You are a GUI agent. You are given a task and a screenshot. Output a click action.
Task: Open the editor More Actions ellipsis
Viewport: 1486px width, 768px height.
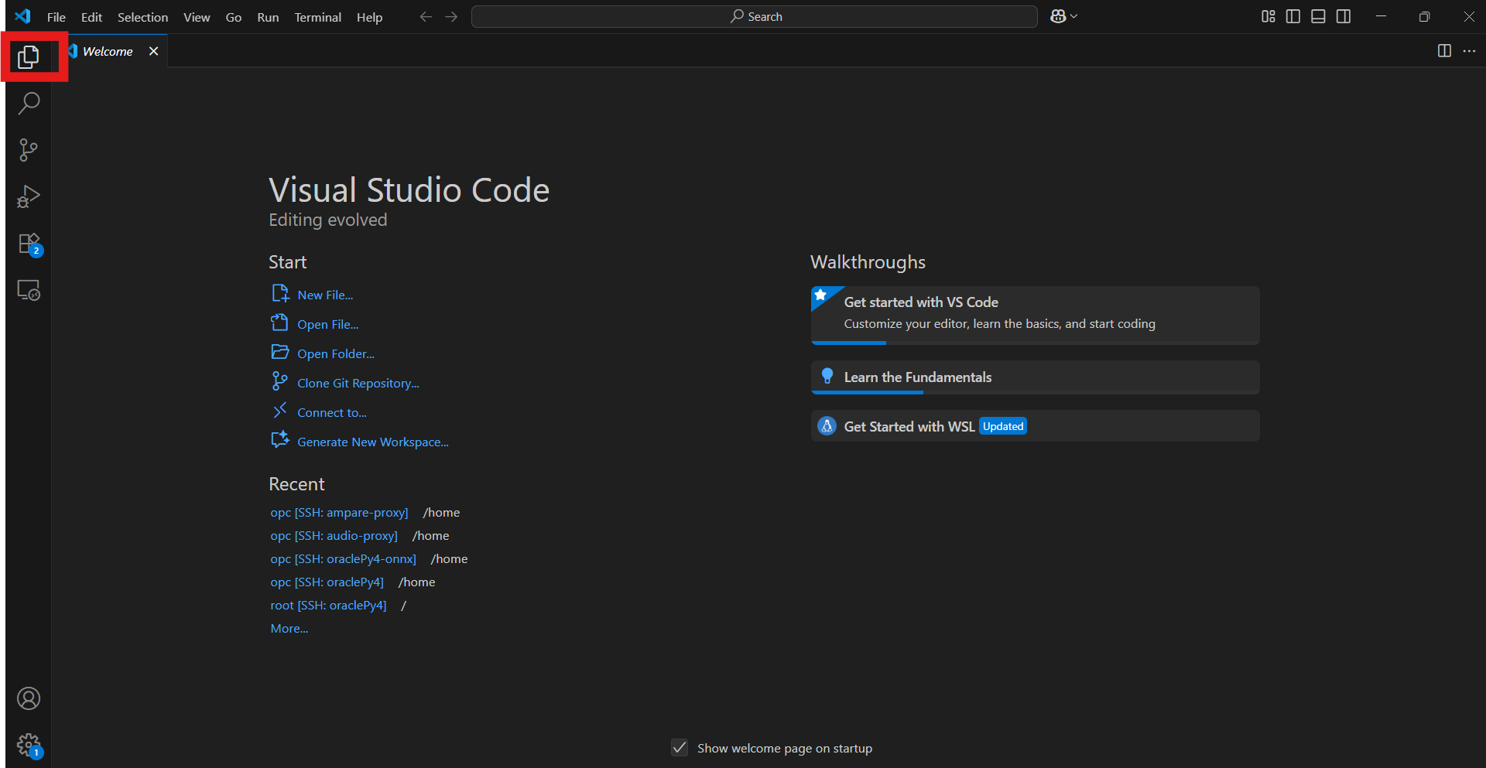point(1469,51)
